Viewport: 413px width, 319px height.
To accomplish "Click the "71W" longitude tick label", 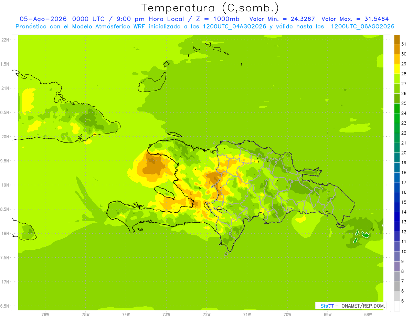I will point(247,315).
